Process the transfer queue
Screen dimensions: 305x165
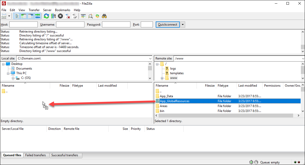point(53,16)
